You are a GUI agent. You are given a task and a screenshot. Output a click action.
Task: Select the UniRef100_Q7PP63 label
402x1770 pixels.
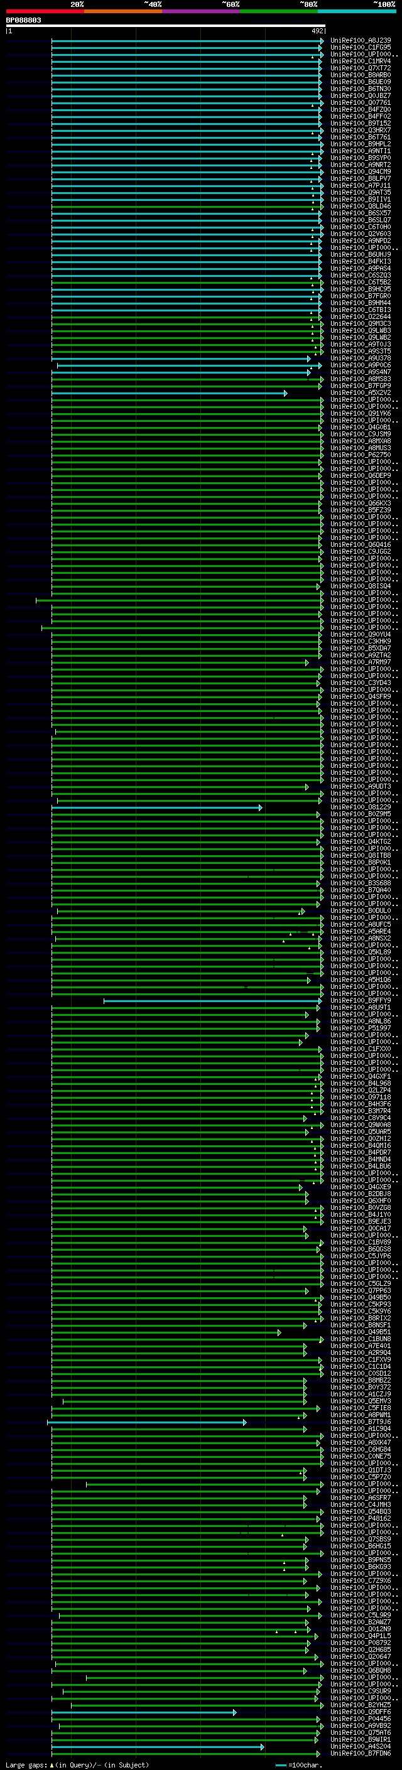point(361,1291)
